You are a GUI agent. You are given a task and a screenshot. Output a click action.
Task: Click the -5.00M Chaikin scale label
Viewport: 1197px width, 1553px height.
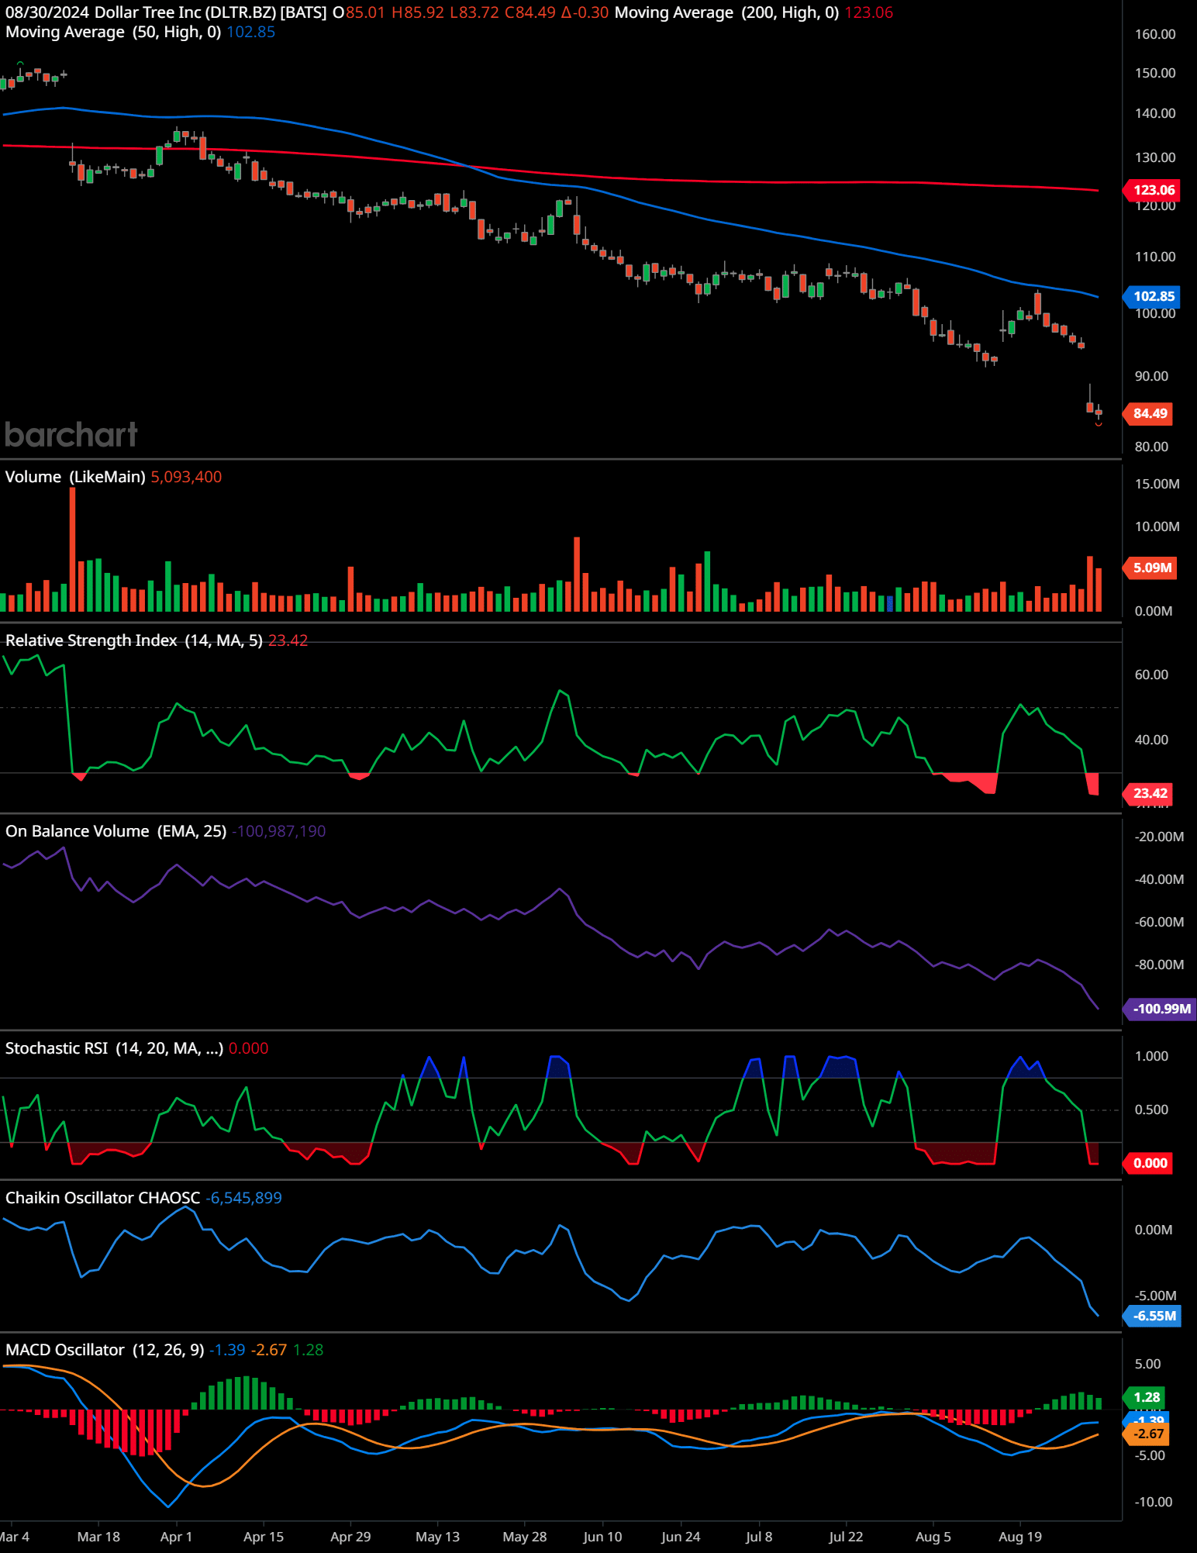(1155, 1296)
